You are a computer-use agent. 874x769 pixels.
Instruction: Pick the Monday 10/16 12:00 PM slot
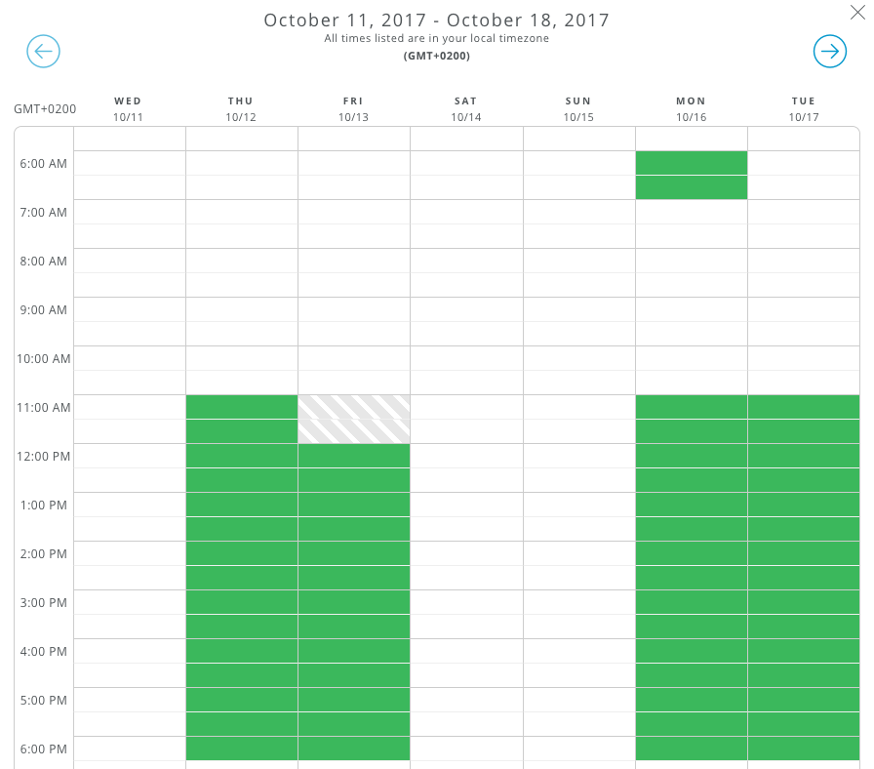pos(692,456)
